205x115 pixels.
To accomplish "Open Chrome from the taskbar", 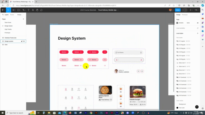I will click(x=91, y=113).
